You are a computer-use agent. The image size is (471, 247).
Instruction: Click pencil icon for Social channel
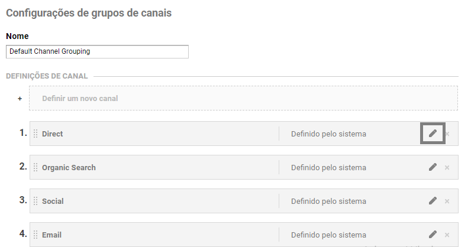(x=433, y=201)
